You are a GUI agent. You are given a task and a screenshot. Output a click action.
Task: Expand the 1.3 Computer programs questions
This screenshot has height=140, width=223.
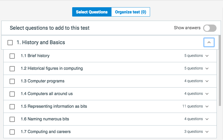[207, 81]
